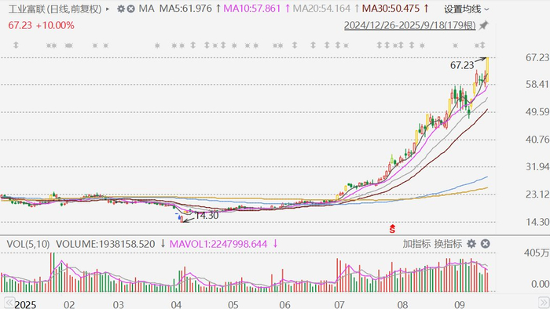Select the MA10:57.861 average line label

[x=252, y=9]
